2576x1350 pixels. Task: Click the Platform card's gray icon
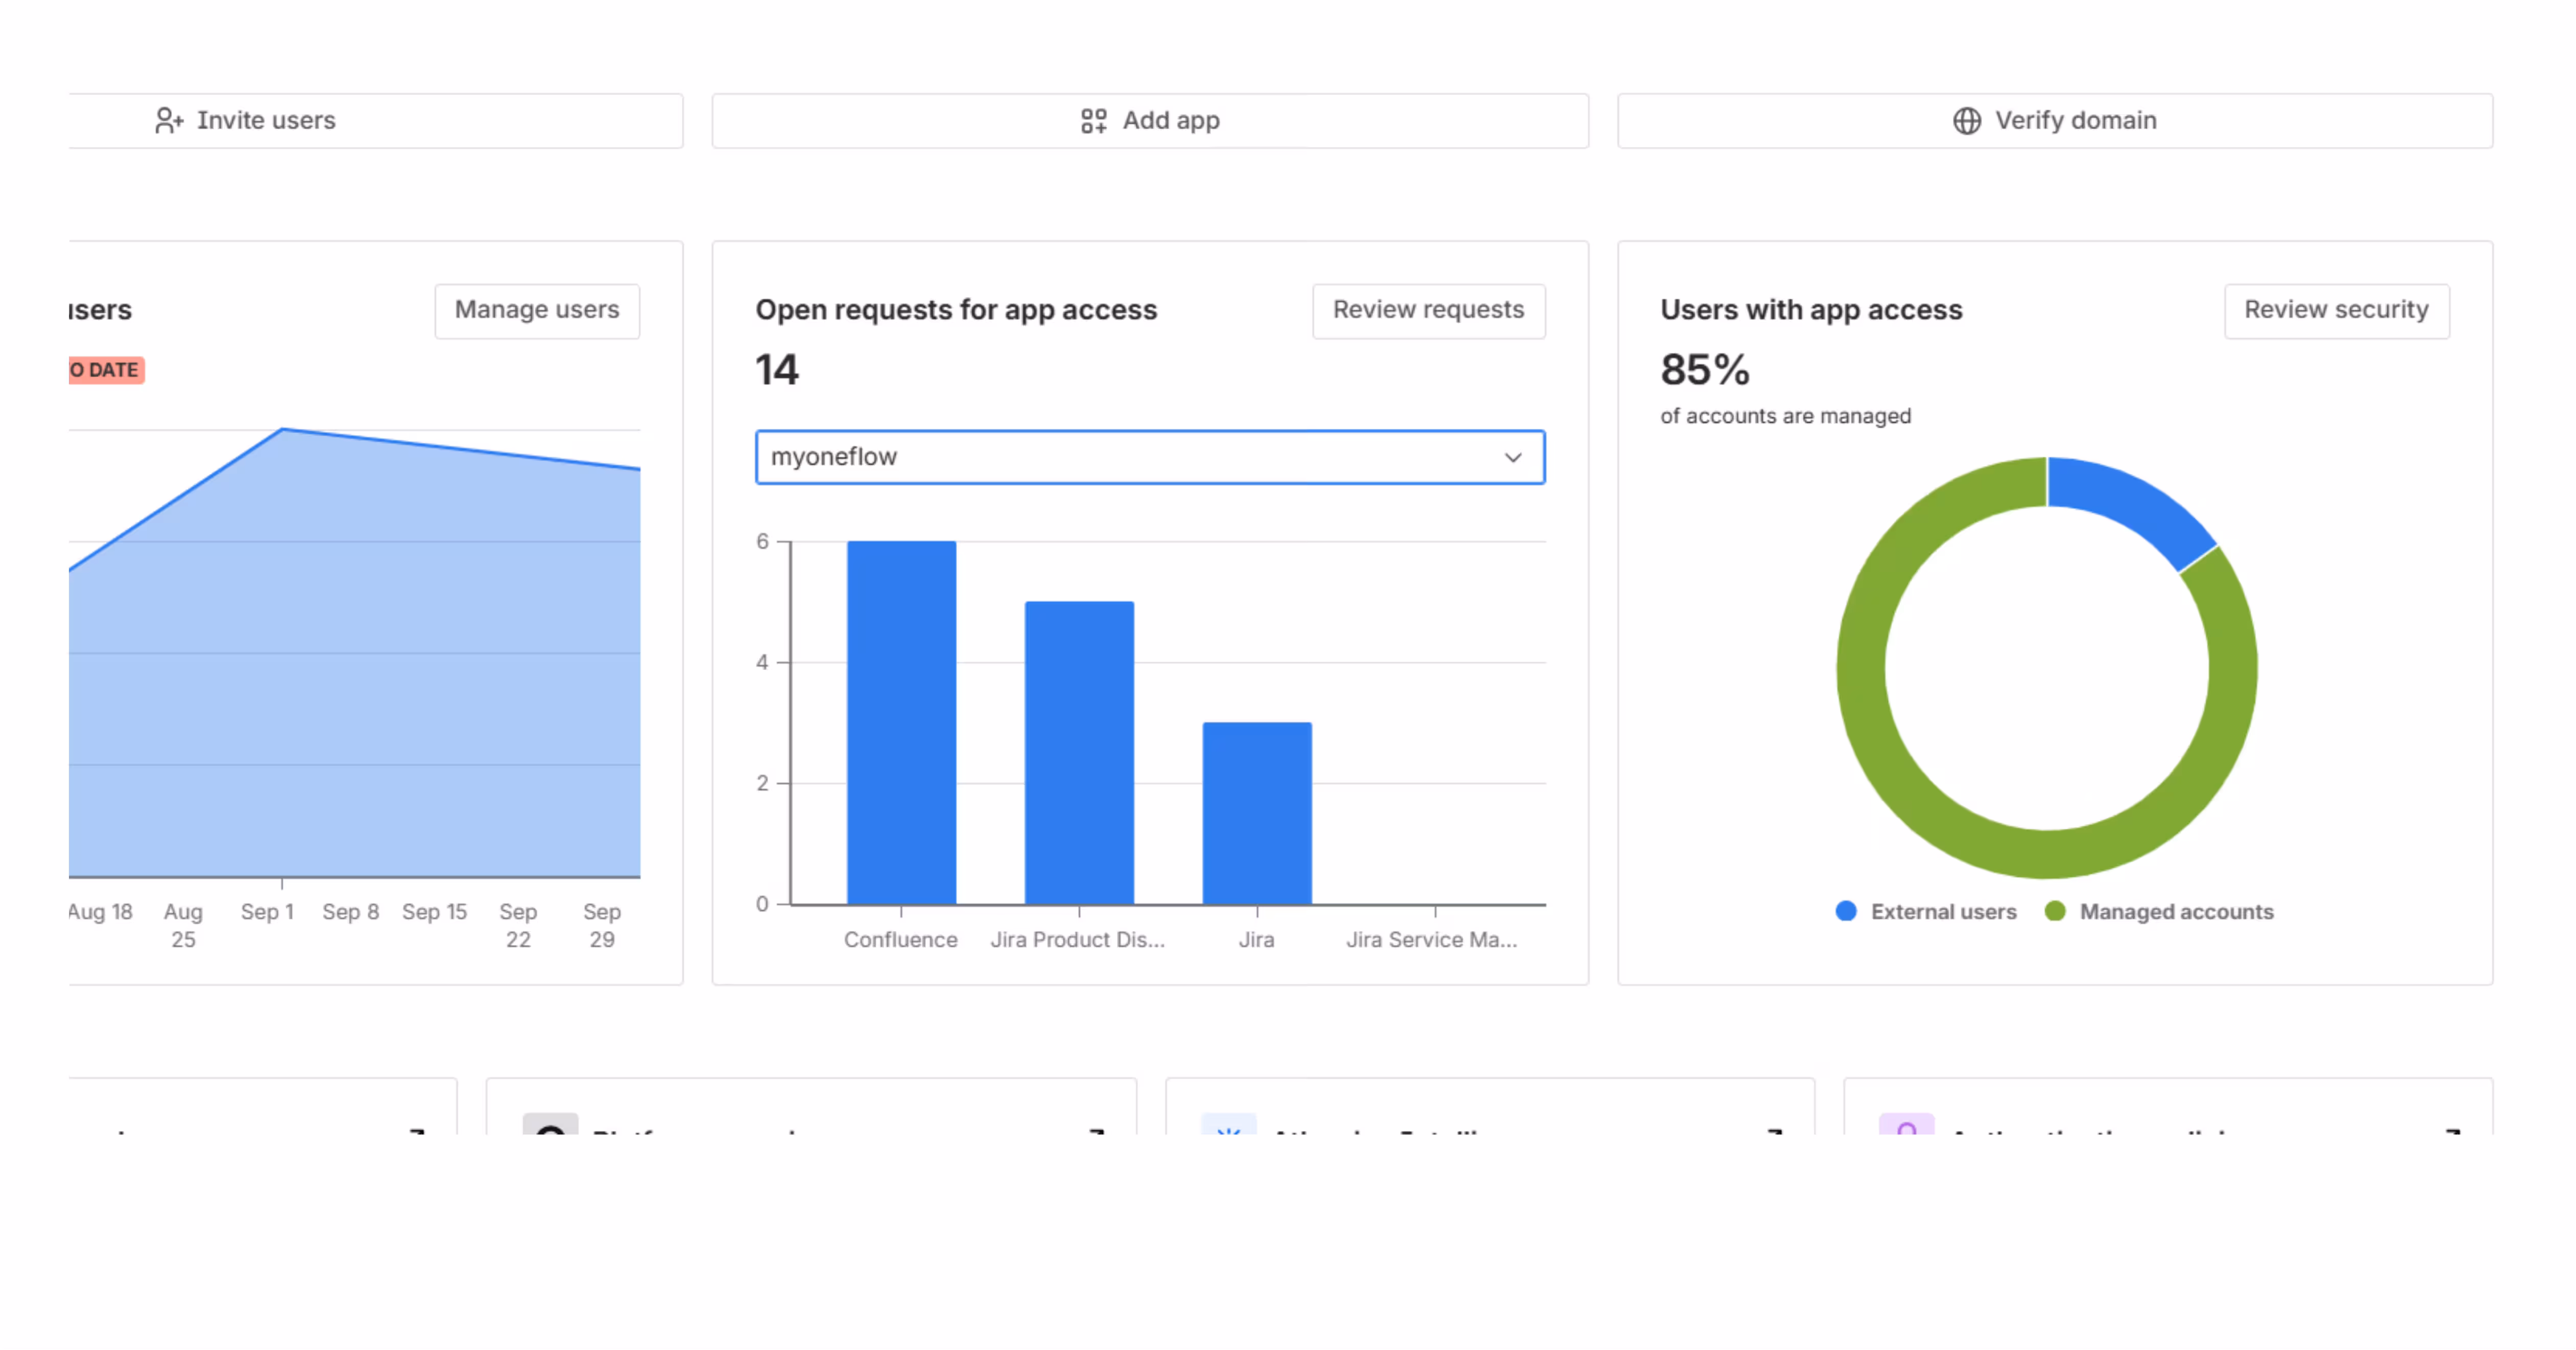pyautogui.click(x=550, y=1124)
